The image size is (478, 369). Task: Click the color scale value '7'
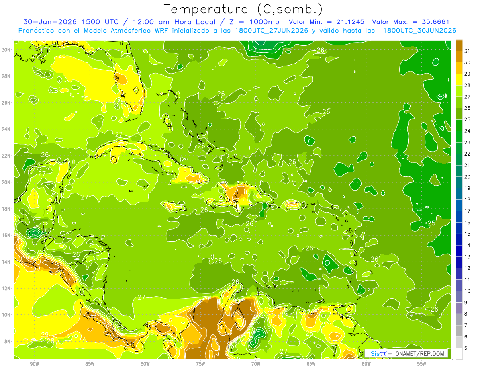[x=466, y=325]
